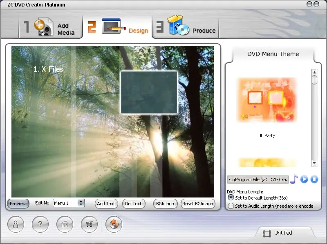
Task: Click the 00 Party theme name label
Action: click(x=267, y=135)
